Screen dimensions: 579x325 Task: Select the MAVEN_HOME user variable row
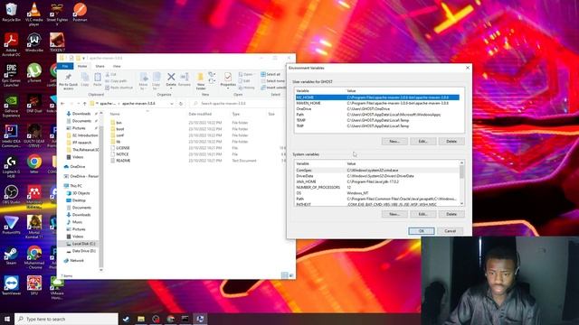tap(377, 103)
